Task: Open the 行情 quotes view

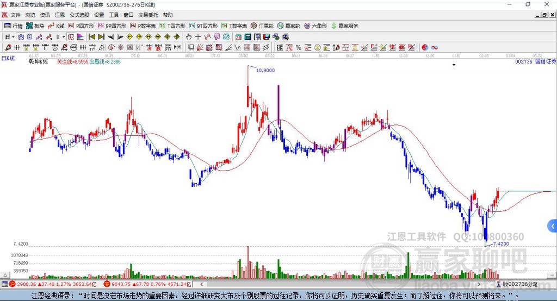Action: pos(14,26)
